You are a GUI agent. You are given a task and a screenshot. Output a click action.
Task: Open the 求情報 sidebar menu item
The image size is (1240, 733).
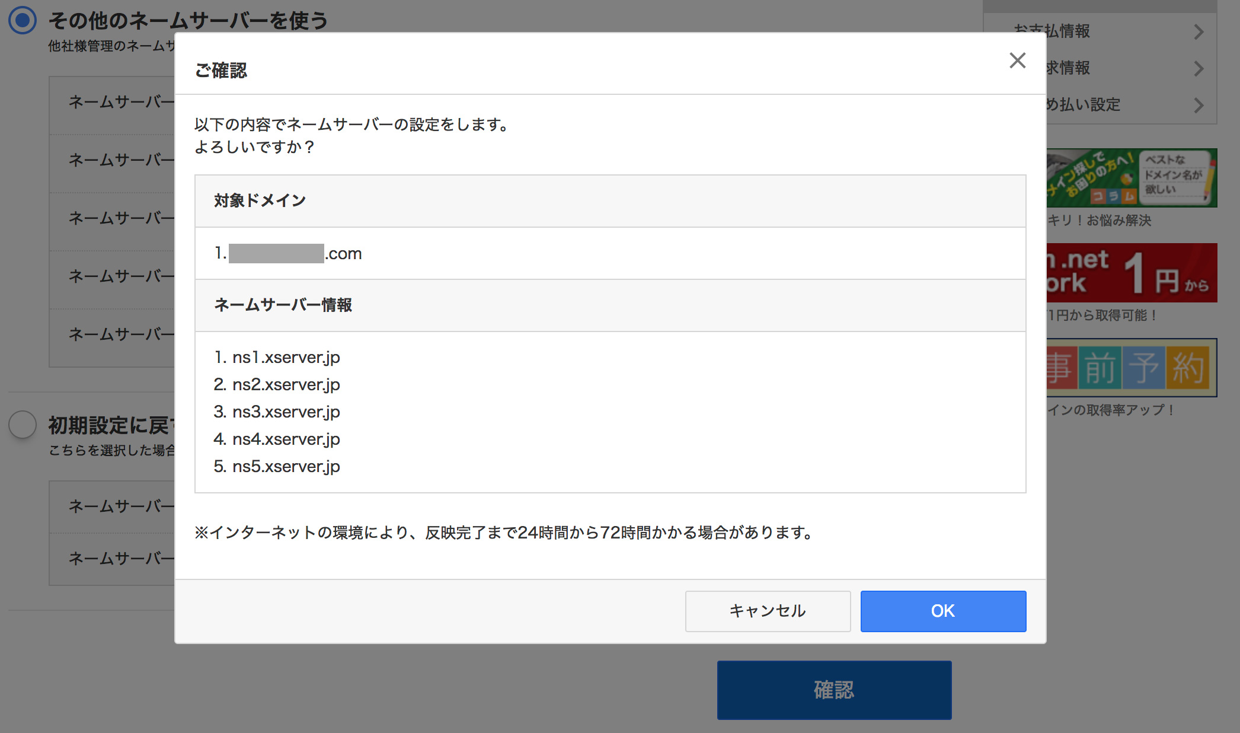(1132, 68)
